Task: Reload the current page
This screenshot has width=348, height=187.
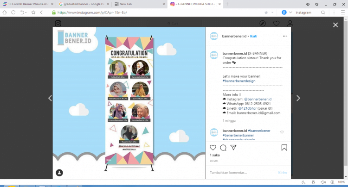Action: click(13, 12)
